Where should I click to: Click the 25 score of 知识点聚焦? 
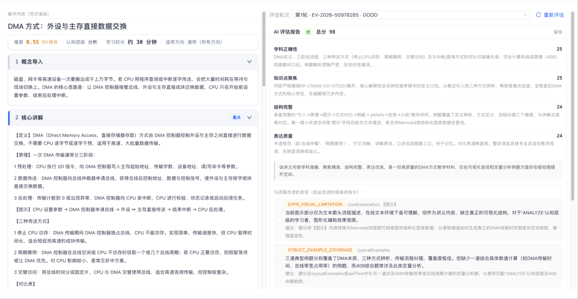tap(559, 78)
